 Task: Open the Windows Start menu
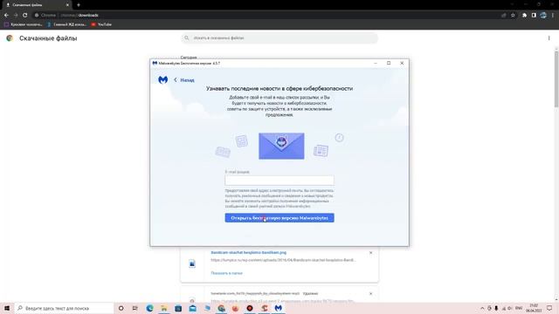[7, 308]
